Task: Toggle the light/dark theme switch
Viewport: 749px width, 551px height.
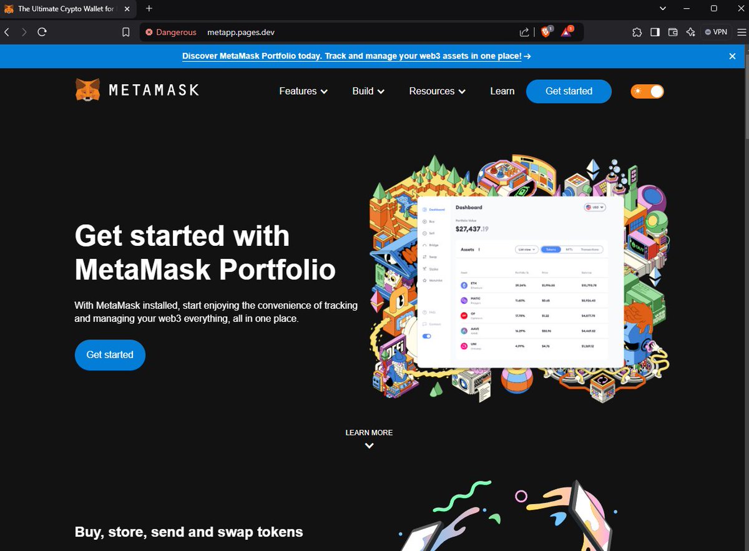Action: tap(647, 91)
